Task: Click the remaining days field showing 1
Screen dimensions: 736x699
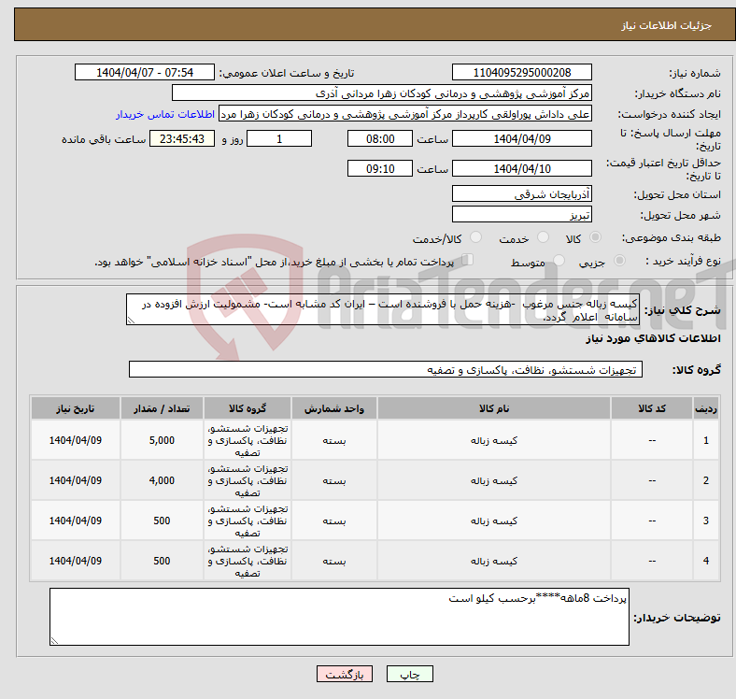Action: click(x=279, y=138)
